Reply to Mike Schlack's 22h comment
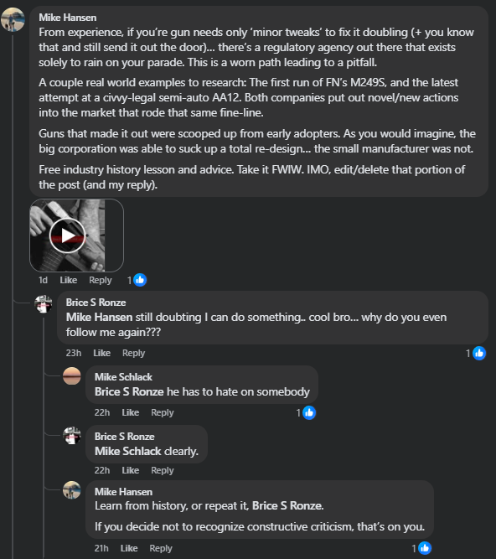 pos(163,412)
